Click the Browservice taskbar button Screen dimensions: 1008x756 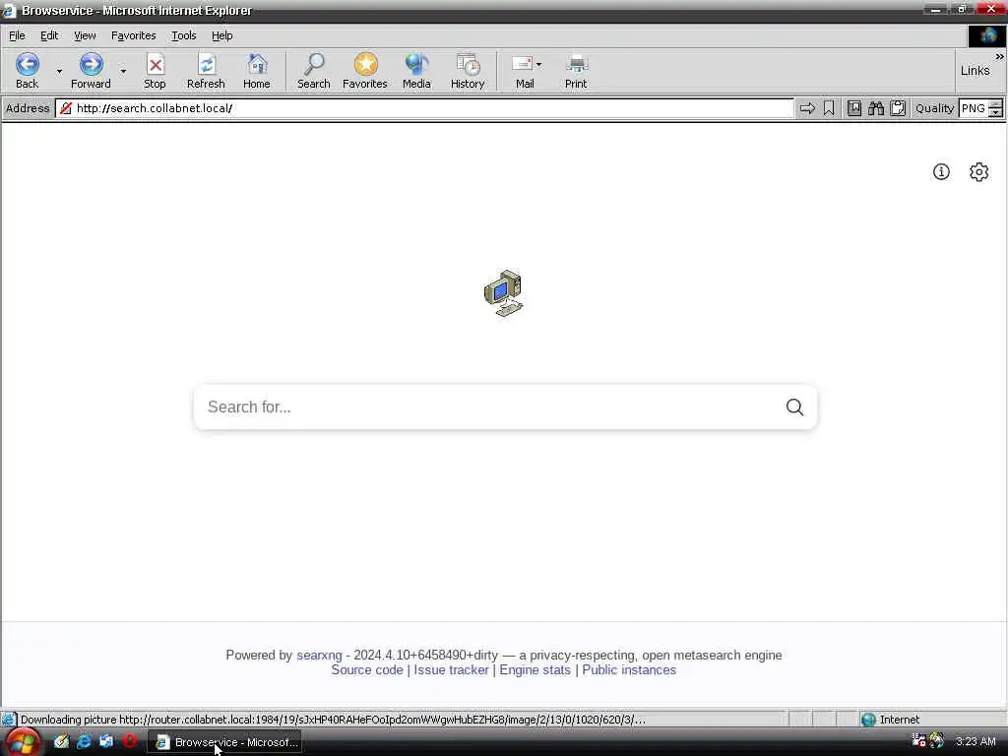click(225, 742)
